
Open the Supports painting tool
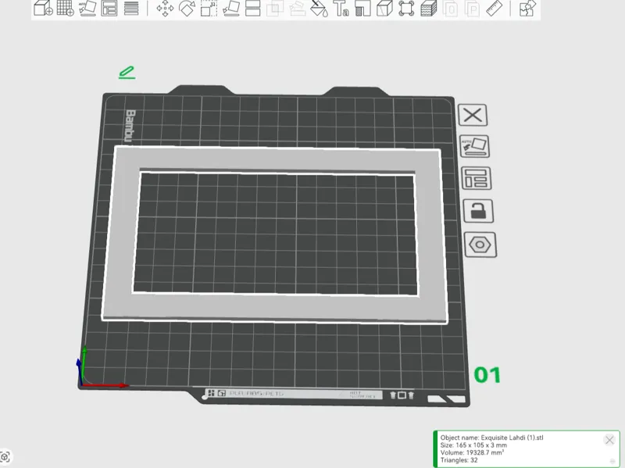click(x=362, y=8)
